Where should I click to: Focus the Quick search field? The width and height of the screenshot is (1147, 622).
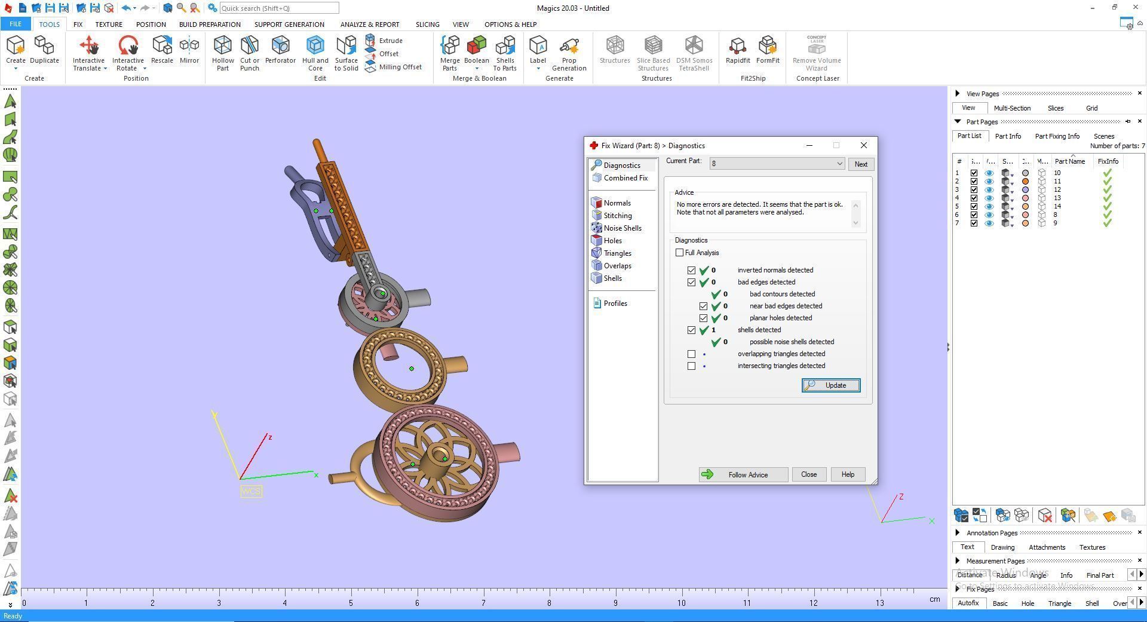[x=279, y=8]
